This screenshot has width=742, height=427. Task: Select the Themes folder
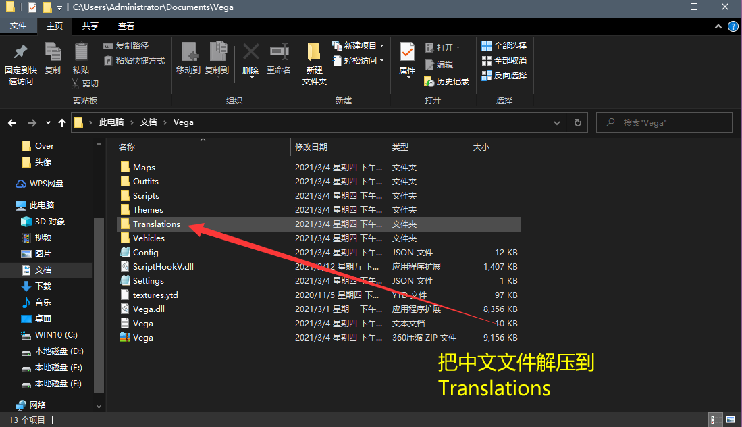319,209
